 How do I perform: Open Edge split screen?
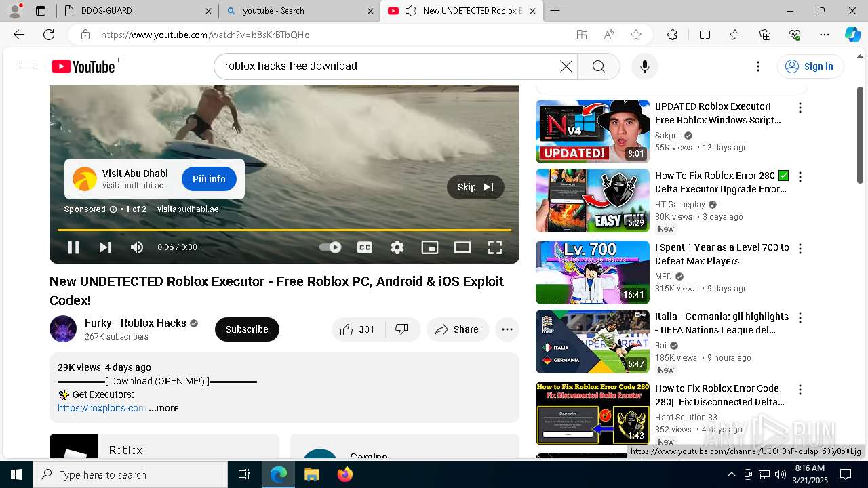(x=705, y=35)
